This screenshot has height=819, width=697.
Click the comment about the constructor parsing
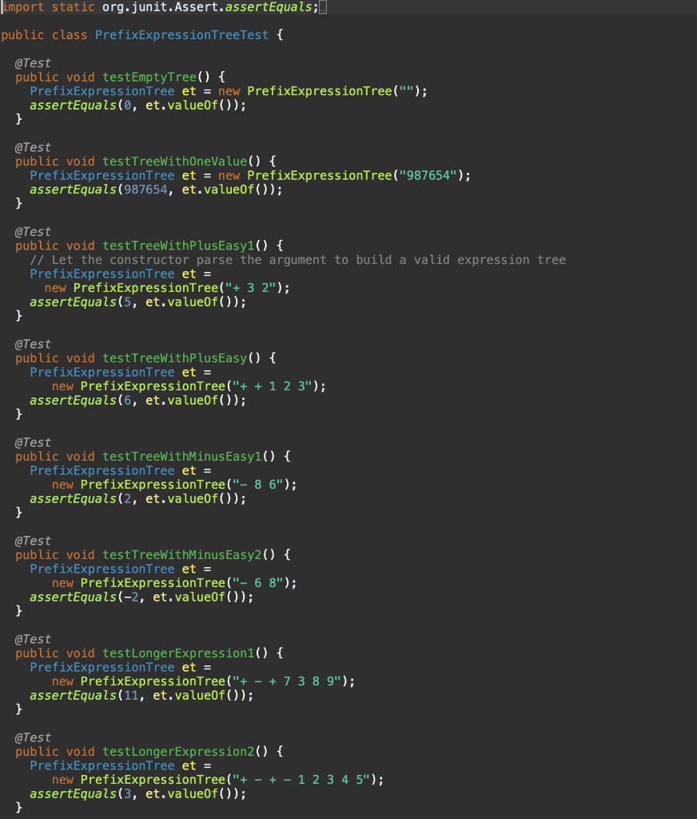(297, 260)
